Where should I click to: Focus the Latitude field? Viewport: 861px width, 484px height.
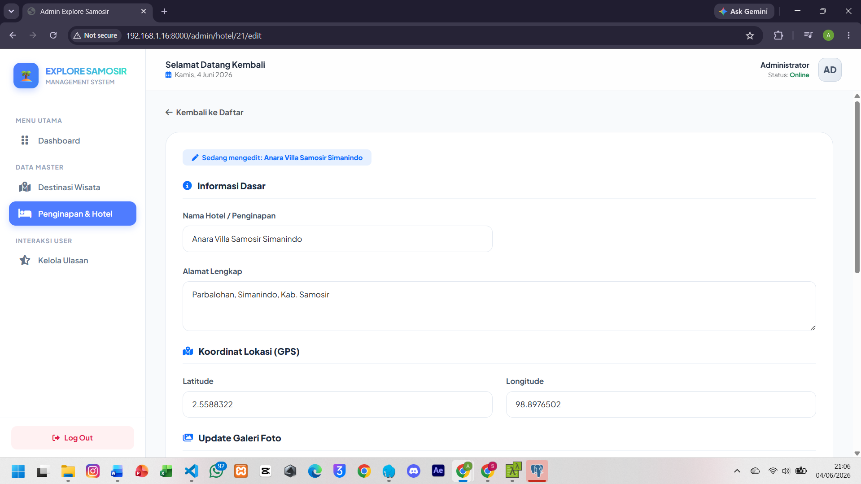[x=337, y=404]
